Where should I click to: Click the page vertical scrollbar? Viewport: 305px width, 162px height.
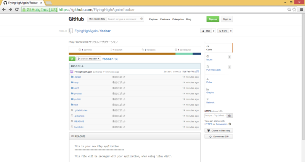click(303, 78)
